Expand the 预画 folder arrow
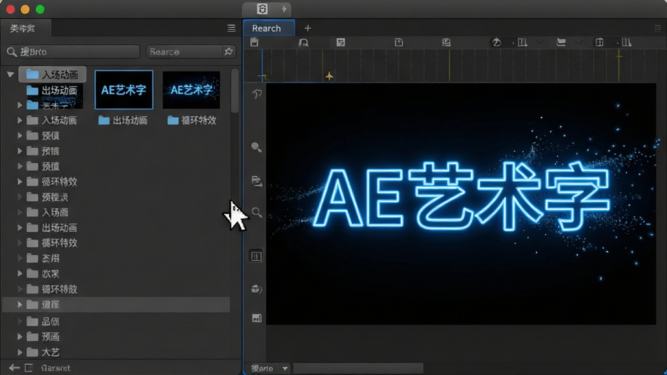Screen dimensions: 667x375 [20, 337]
